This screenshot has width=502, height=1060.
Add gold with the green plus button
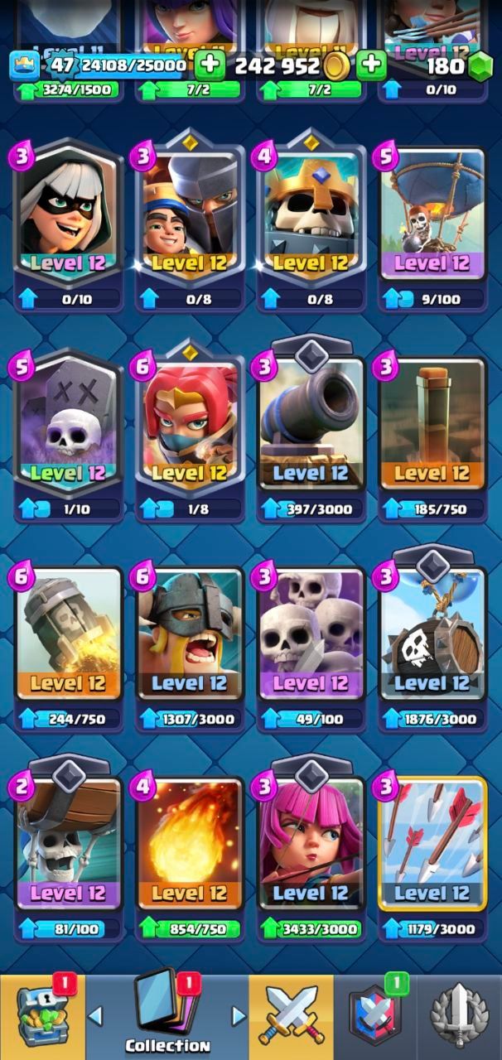point(371,65)
